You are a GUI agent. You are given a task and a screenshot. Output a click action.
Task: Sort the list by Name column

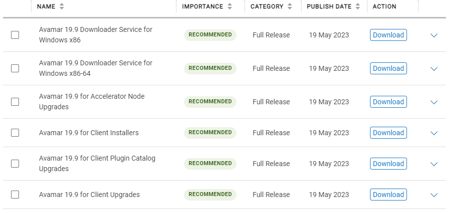tap(61, 6)
